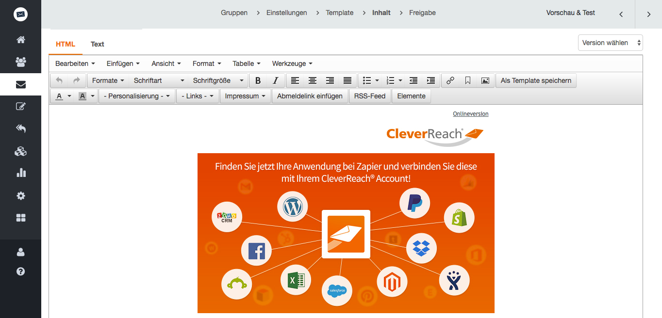Open the numbered list style dropdown arrow

(x=400, y=80)
